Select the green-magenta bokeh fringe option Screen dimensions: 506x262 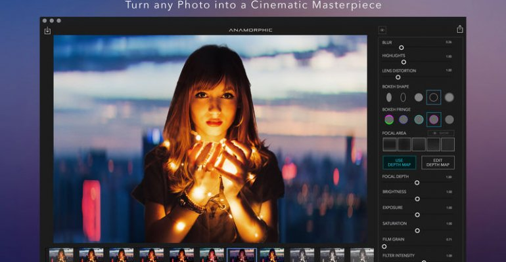[388, 119]
